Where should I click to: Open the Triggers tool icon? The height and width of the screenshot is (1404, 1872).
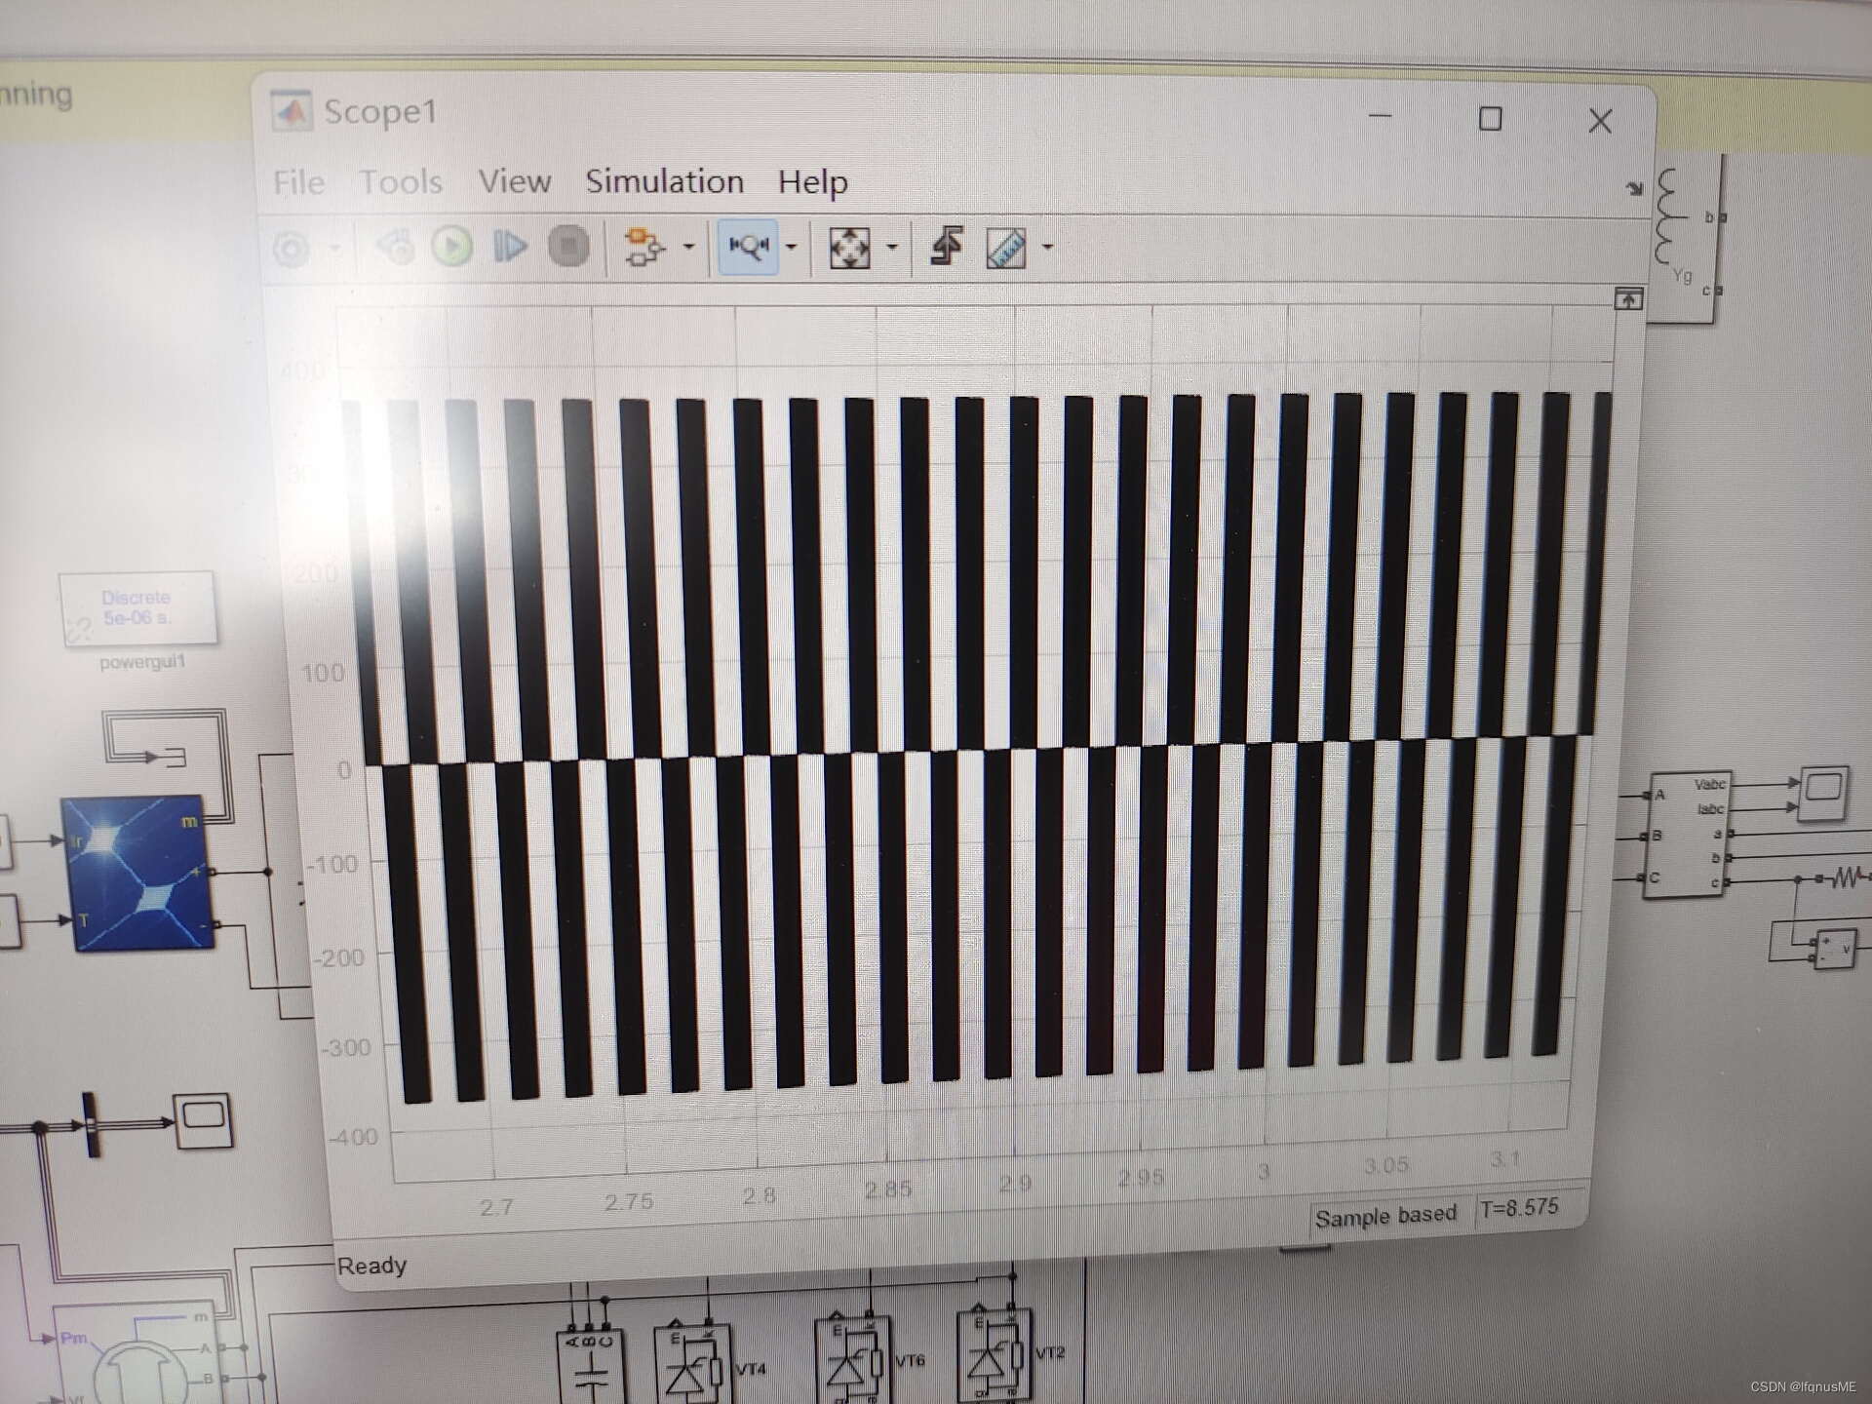pos(946,247)
